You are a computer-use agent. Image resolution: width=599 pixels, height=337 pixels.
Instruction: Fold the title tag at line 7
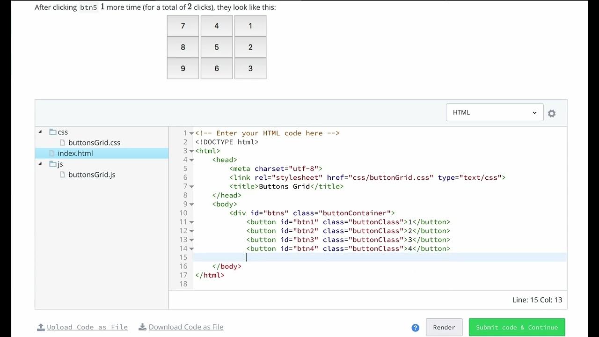coord(191,187)
